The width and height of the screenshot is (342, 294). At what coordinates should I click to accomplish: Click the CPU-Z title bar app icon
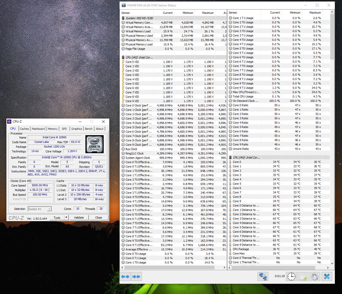[9, 122]
